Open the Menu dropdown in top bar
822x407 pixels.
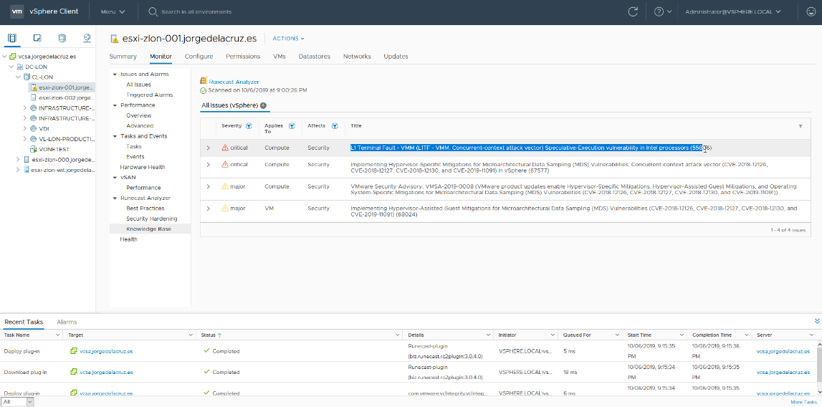[x=113, y=11]
